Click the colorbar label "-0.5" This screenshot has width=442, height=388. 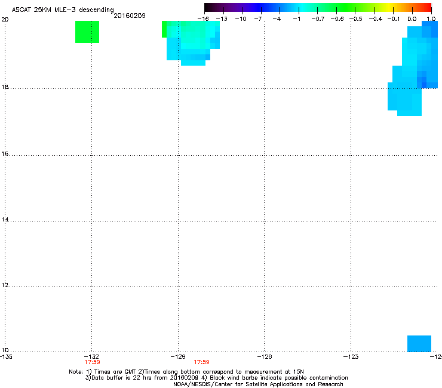point(356,19)
